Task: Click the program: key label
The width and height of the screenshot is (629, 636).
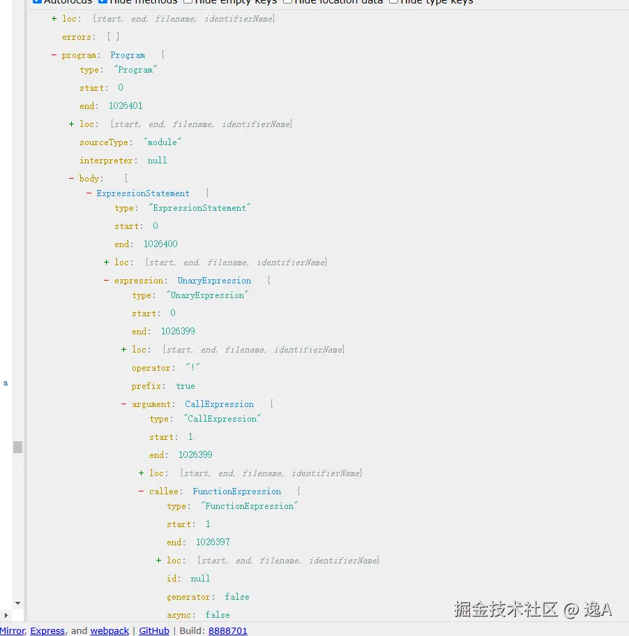Action: 81,55
